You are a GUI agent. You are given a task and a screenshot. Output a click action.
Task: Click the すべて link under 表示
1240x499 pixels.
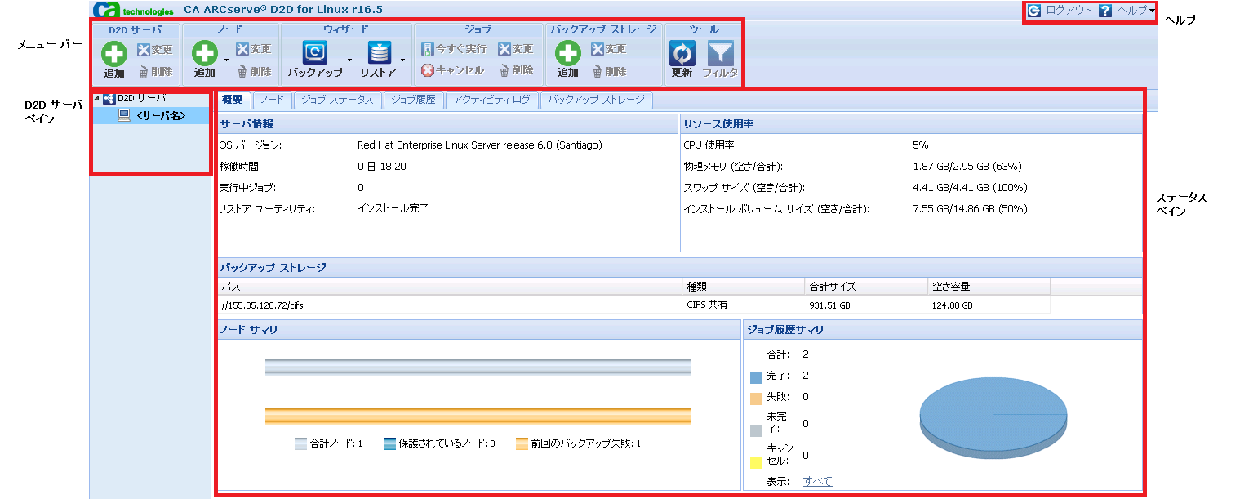[x=818, y=481]
